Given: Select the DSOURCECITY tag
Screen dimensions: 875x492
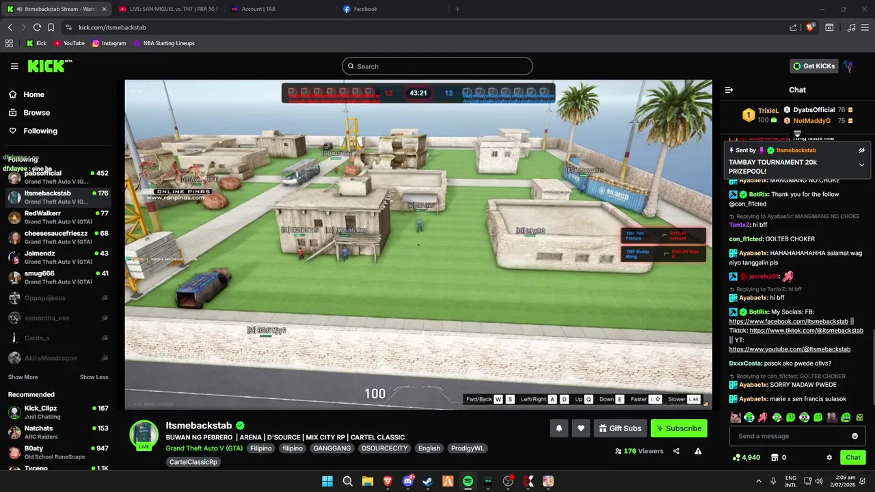Looking at the screenshot, I should click(x=384, y=448).
